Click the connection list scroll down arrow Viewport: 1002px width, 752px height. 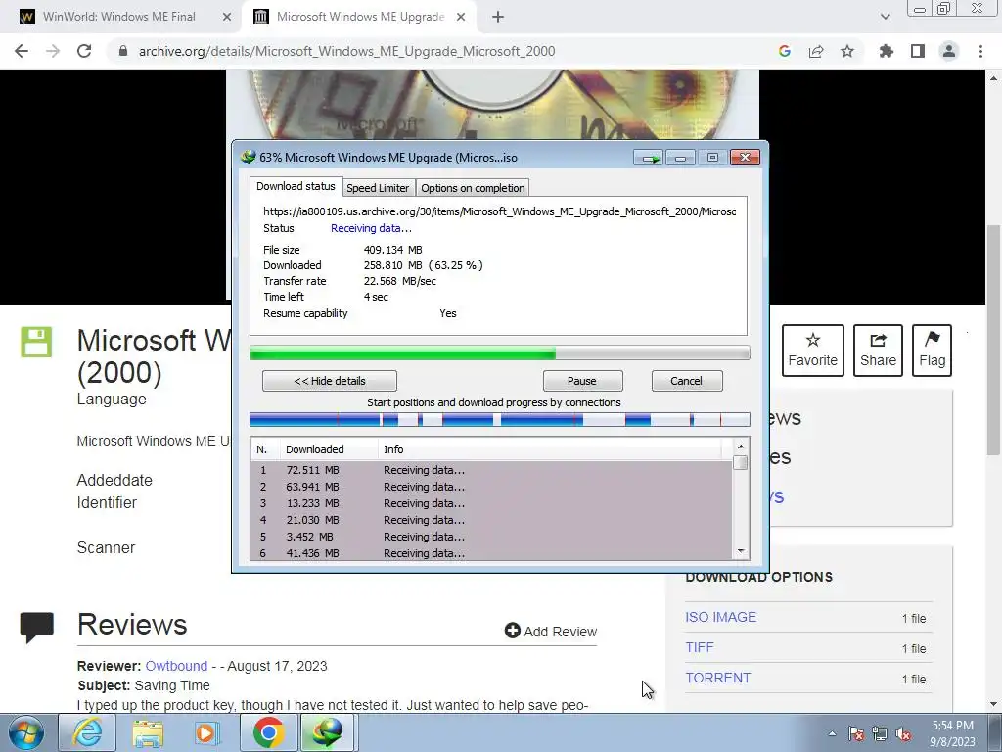click(741, 551)
